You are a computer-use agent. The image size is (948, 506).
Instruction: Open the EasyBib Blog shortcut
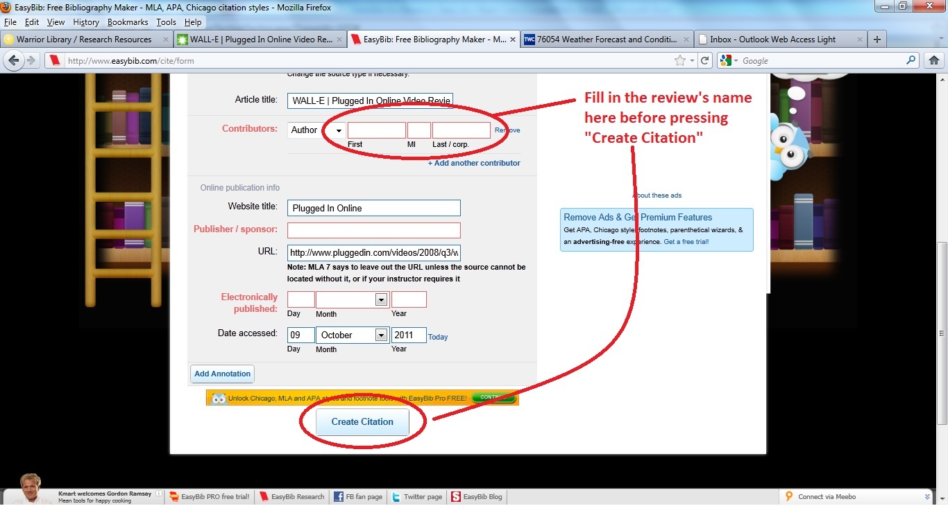pos(477,496)
